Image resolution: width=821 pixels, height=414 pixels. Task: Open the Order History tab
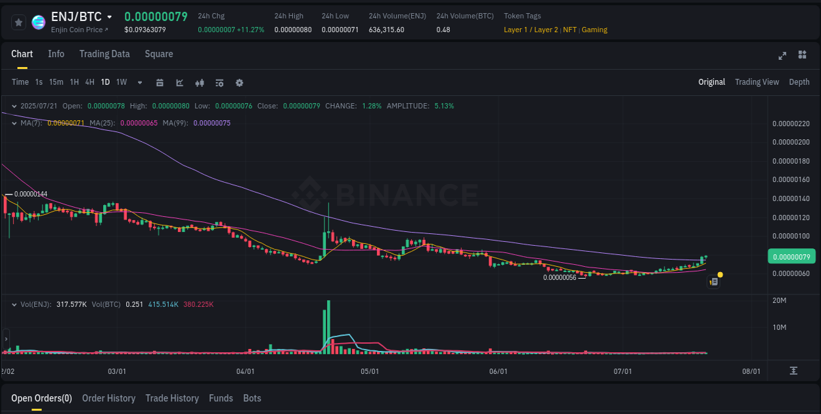pos(108,398)
